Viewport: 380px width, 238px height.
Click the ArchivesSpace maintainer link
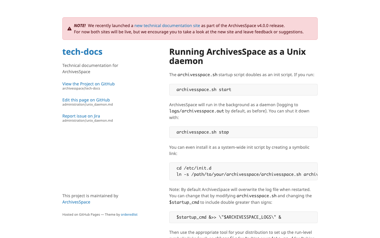[x=76, y=202]
